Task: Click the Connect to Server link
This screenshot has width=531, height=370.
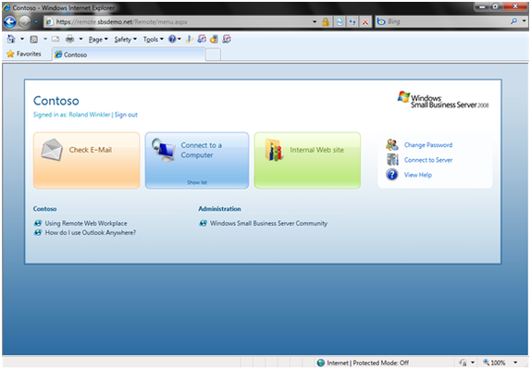Action: [428, 160]
